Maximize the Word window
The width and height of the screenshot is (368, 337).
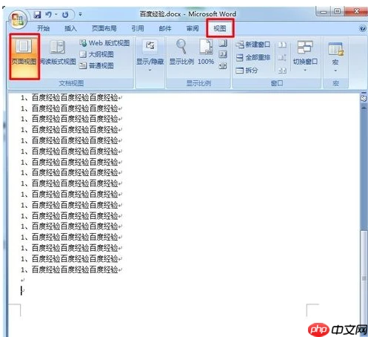pyautogui.click(x=337, y=12)
